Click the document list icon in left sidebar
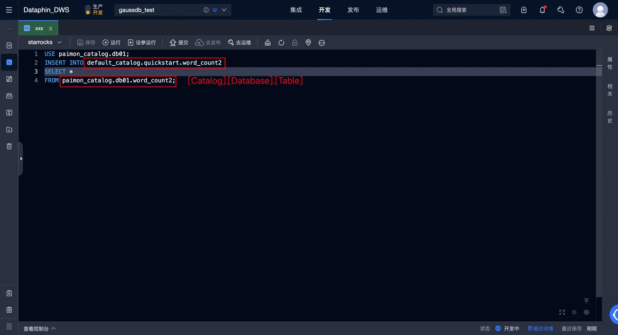Image resolution: width=618 pixels, height=335 pixels. [x=9, y=45]
